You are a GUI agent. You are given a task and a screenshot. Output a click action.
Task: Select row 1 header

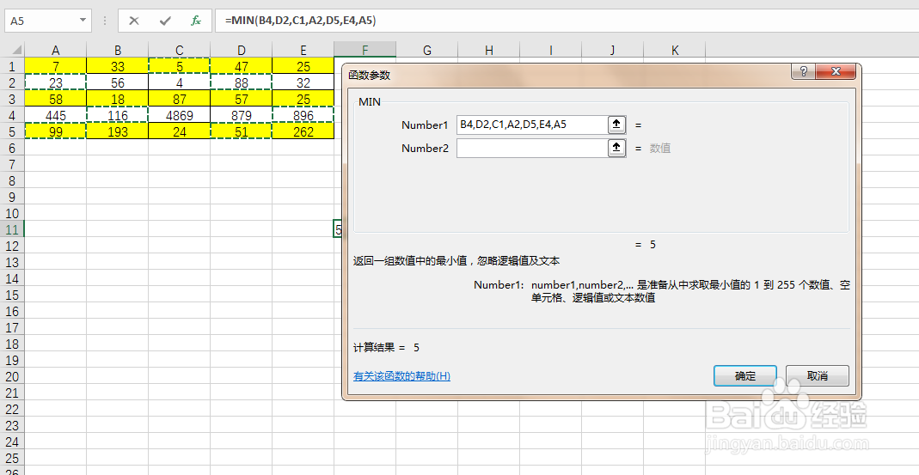12,66
